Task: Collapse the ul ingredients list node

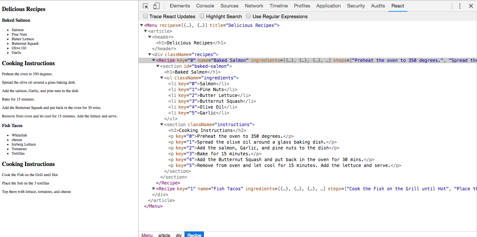Action: point(162,78)
